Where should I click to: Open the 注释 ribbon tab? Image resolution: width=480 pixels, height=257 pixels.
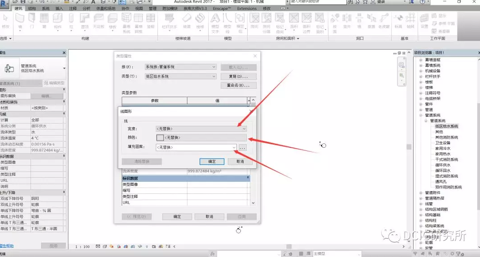(x=73, y=9)
